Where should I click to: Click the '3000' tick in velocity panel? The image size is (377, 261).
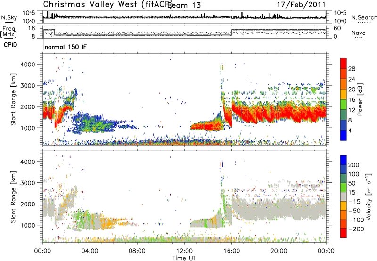coord(28,183)
